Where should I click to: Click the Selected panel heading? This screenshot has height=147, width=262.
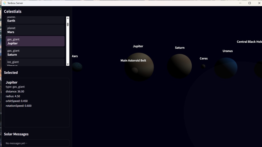[11, 72]
